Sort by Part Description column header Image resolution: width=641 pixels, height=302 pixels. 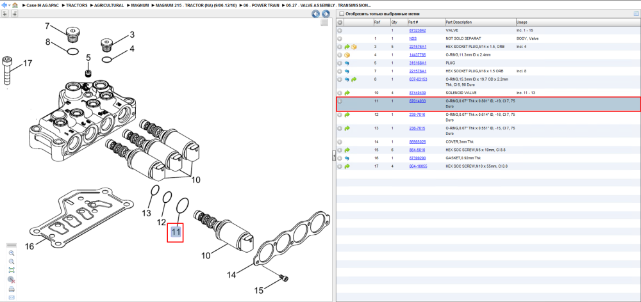(x=480, y=22)
